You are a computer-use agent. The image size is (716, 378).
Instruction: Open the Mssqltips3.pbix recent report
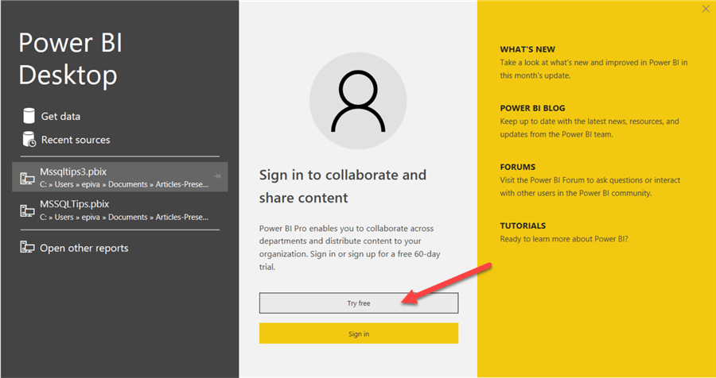point(119,177)
